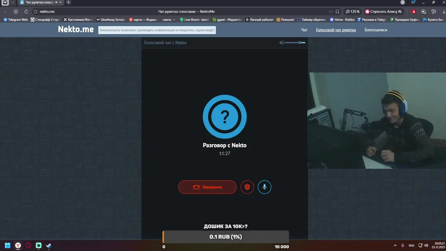Open the Yandex account icon beside the back arrow
Screen dimensions: 446x251
coord(16,12)
